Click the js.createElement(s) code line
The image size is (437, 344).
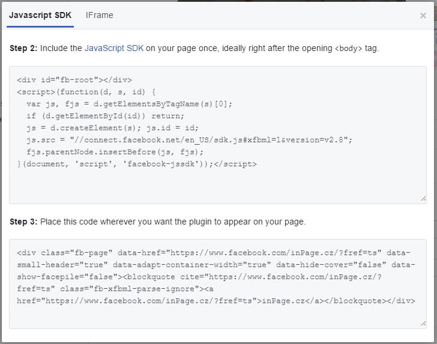click(x=113, y=128)
